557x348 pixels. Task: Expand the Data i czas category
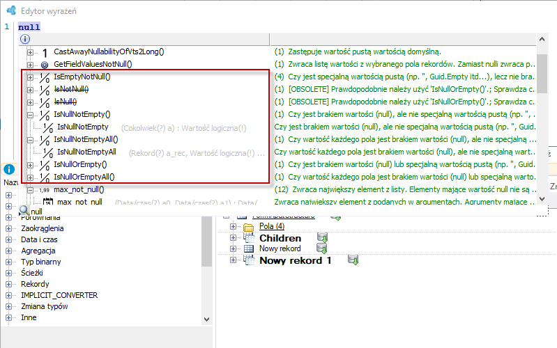8,240
